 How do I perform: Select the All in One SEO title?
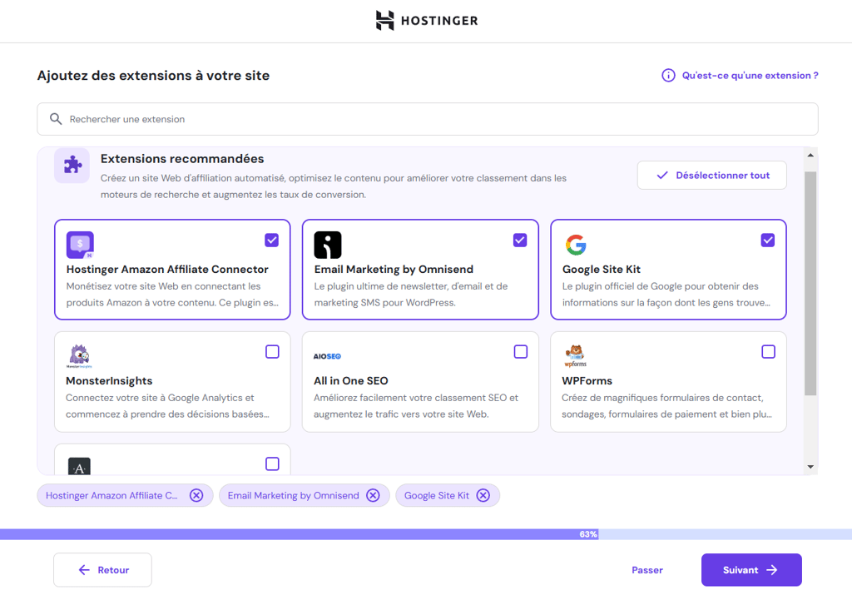coord(351,381)
